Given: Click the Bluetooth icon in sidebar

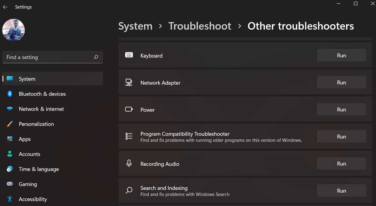Looking at the screenshot, I should [10, 94].
